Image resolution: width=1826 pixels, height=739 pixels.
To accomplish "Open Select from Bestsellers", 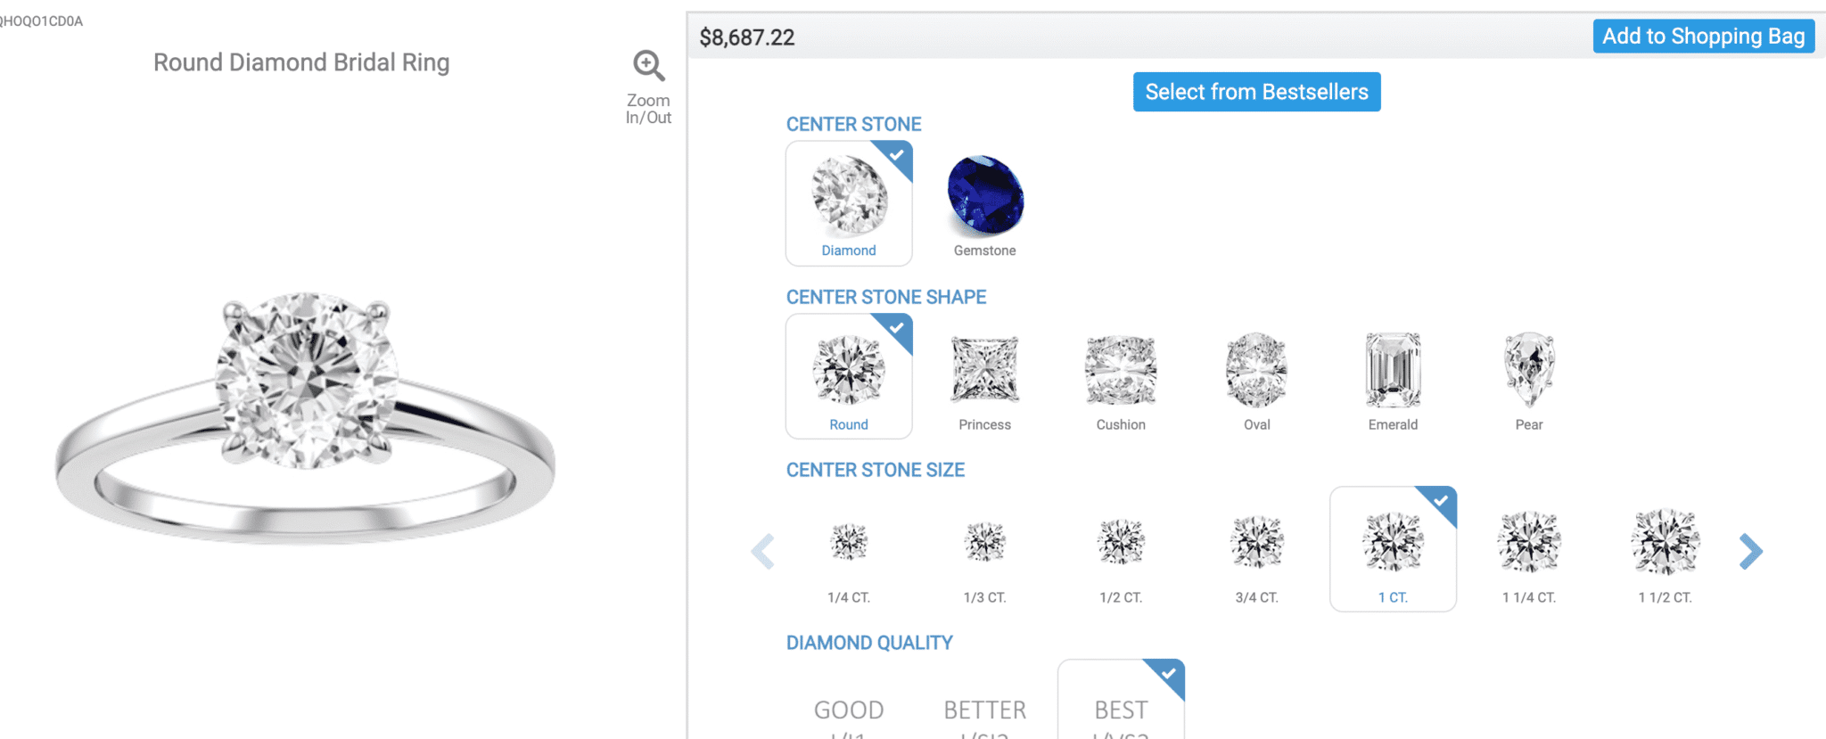I will tap(1256, 92).
